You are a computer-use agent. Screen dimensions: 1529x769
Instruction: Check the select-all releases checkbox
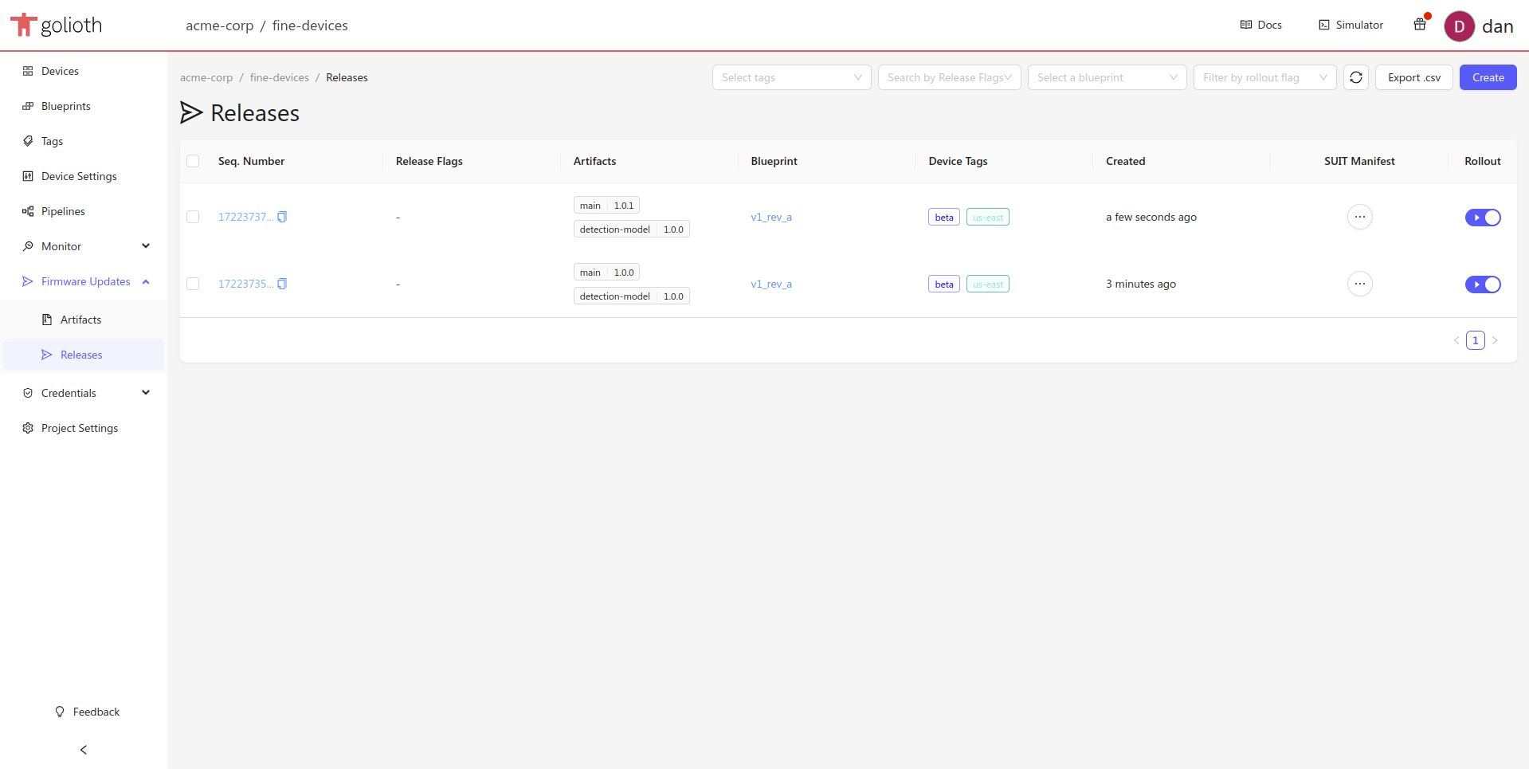(x=194, y=161)
